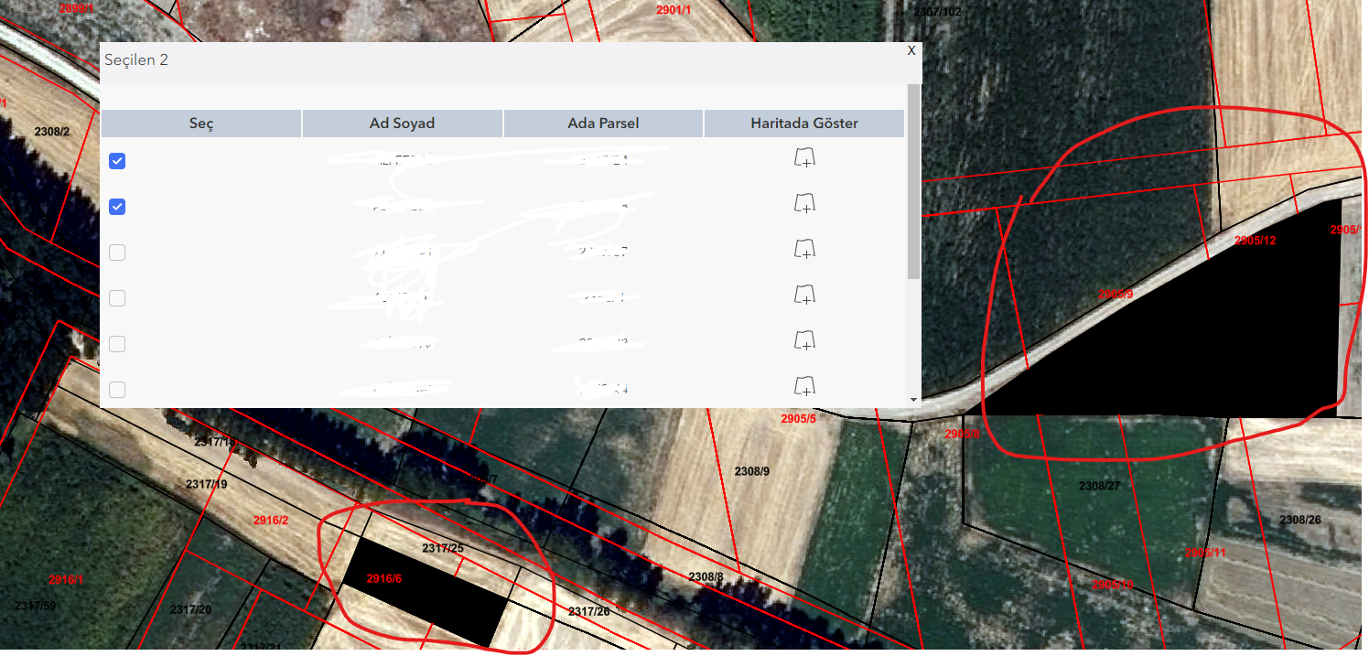Close the Seçilen 2 dialog
Viewport: 1369px width, 656px height.
911,51
